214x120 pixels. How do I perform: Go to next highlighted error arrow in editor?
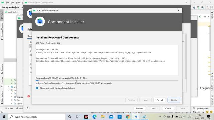(x=208, y=16)
